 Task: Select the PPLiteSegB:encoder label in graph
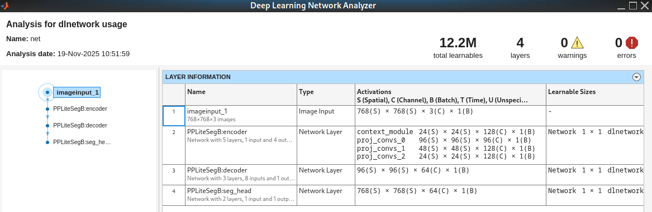click(x=80, y=109)
